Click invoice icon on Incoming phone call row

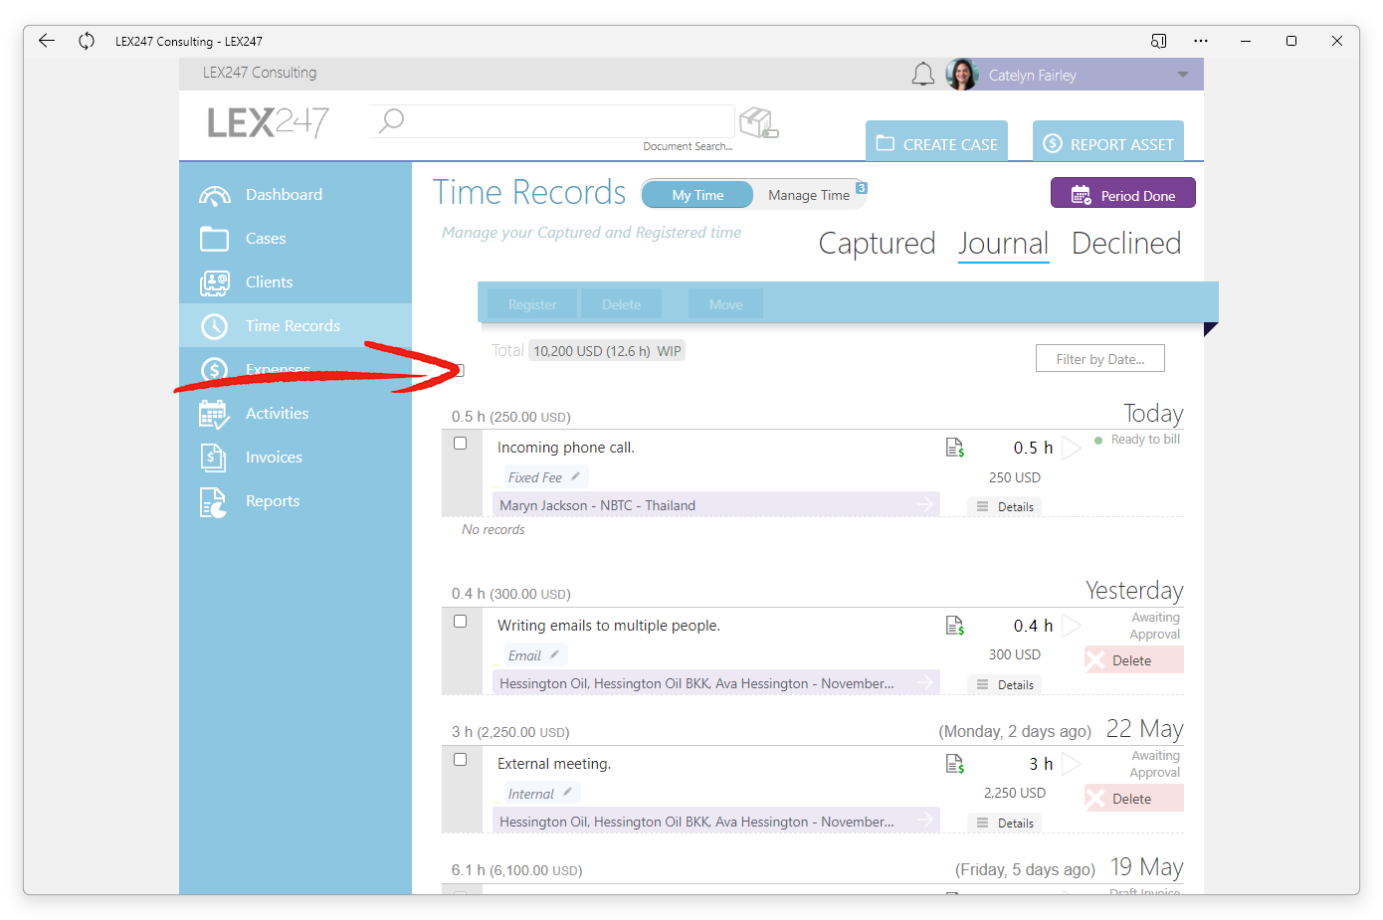(955, 448)
